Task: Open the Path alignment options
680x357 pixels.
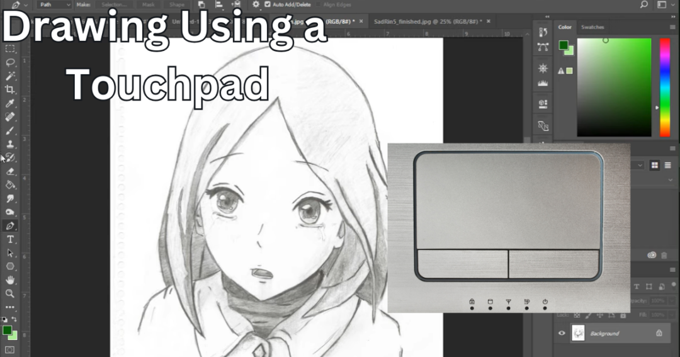Action: (x=219, y=4)
